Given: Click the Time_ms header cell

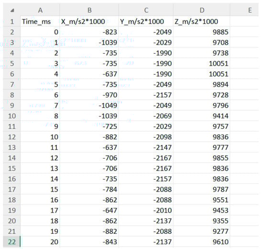Looking at the screenshot, I should [x=40, y=22].
